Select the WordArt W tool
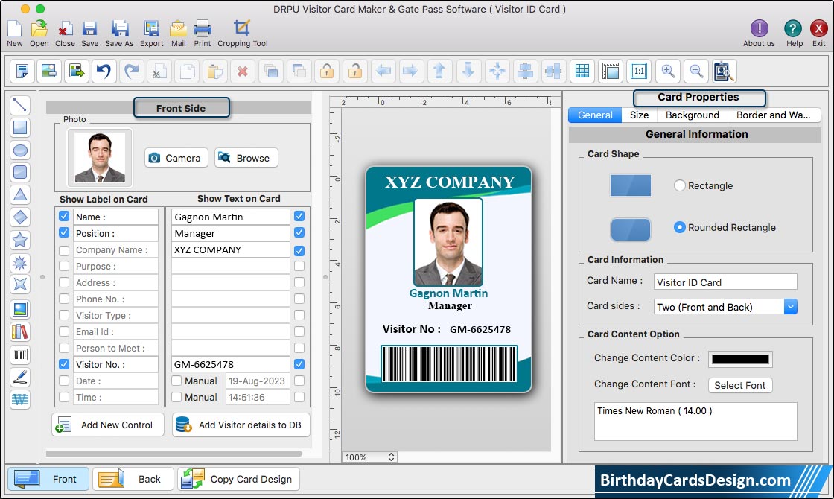Viewport: 834px width, 499px height. pos(19,399)
